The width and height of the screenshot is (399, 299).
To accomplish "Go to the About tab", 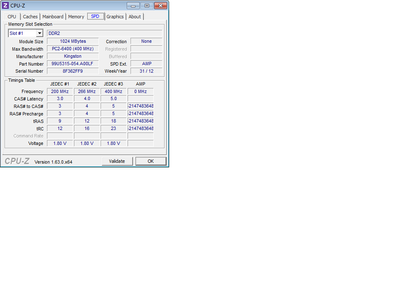I will 135,17.
